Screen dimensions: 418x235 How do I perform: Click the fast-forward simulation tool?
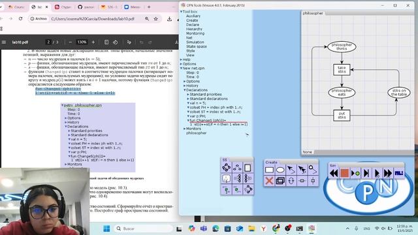click(x=388, y=173)
